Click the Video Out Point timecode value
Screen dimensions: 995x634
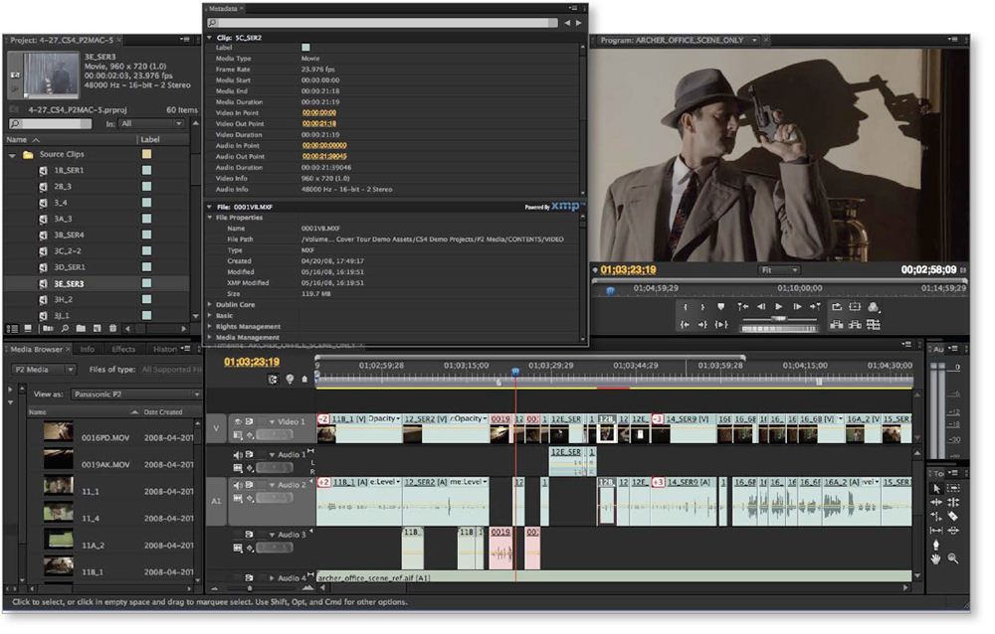[x=318, y=123]
